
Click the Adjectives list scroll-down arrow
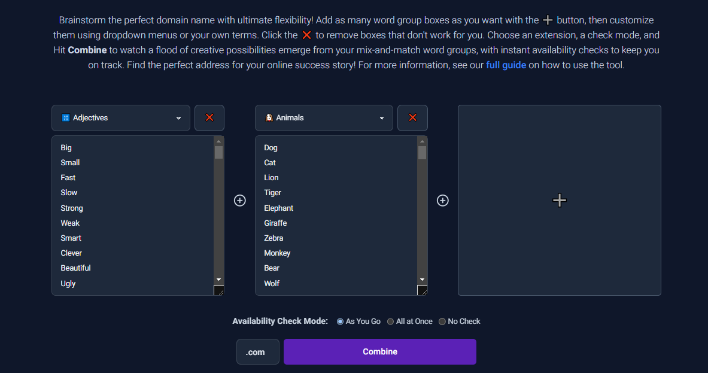pyautogui.click(x=218, y=280)
